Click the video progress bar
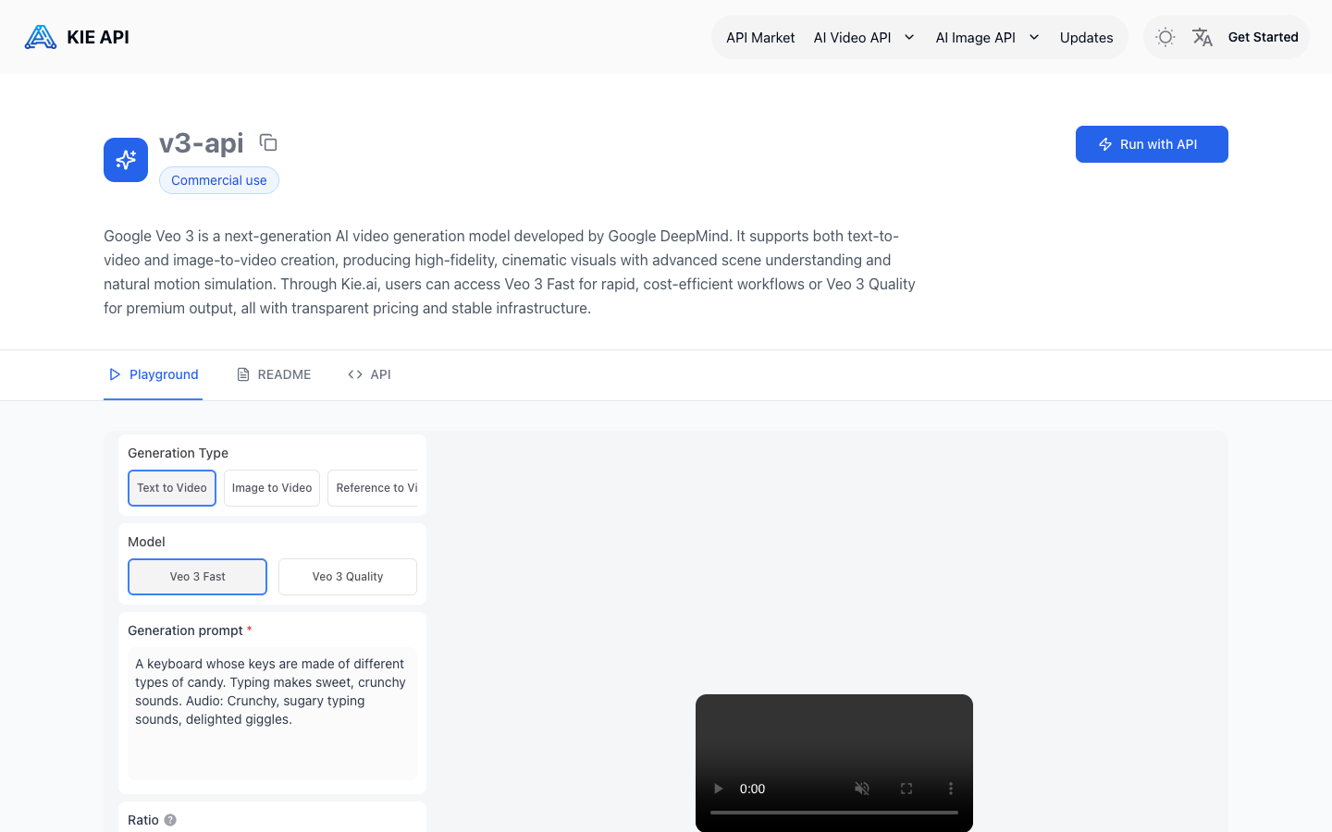Image resolution: width=1332 pixels, height=832 pixels. pyautogui.click(x=834, y=813)
